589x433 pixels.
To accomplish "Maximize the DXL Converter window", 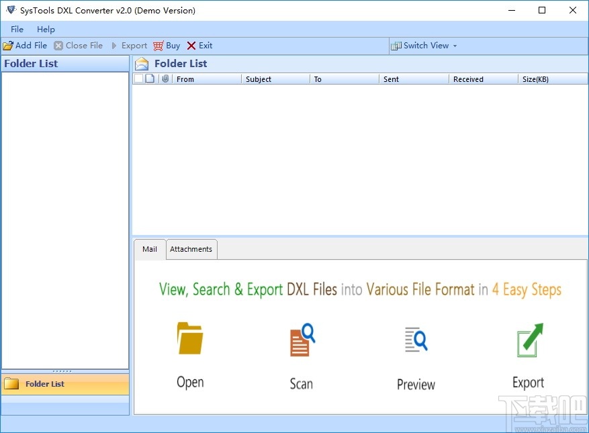I will tap(542, 10).
